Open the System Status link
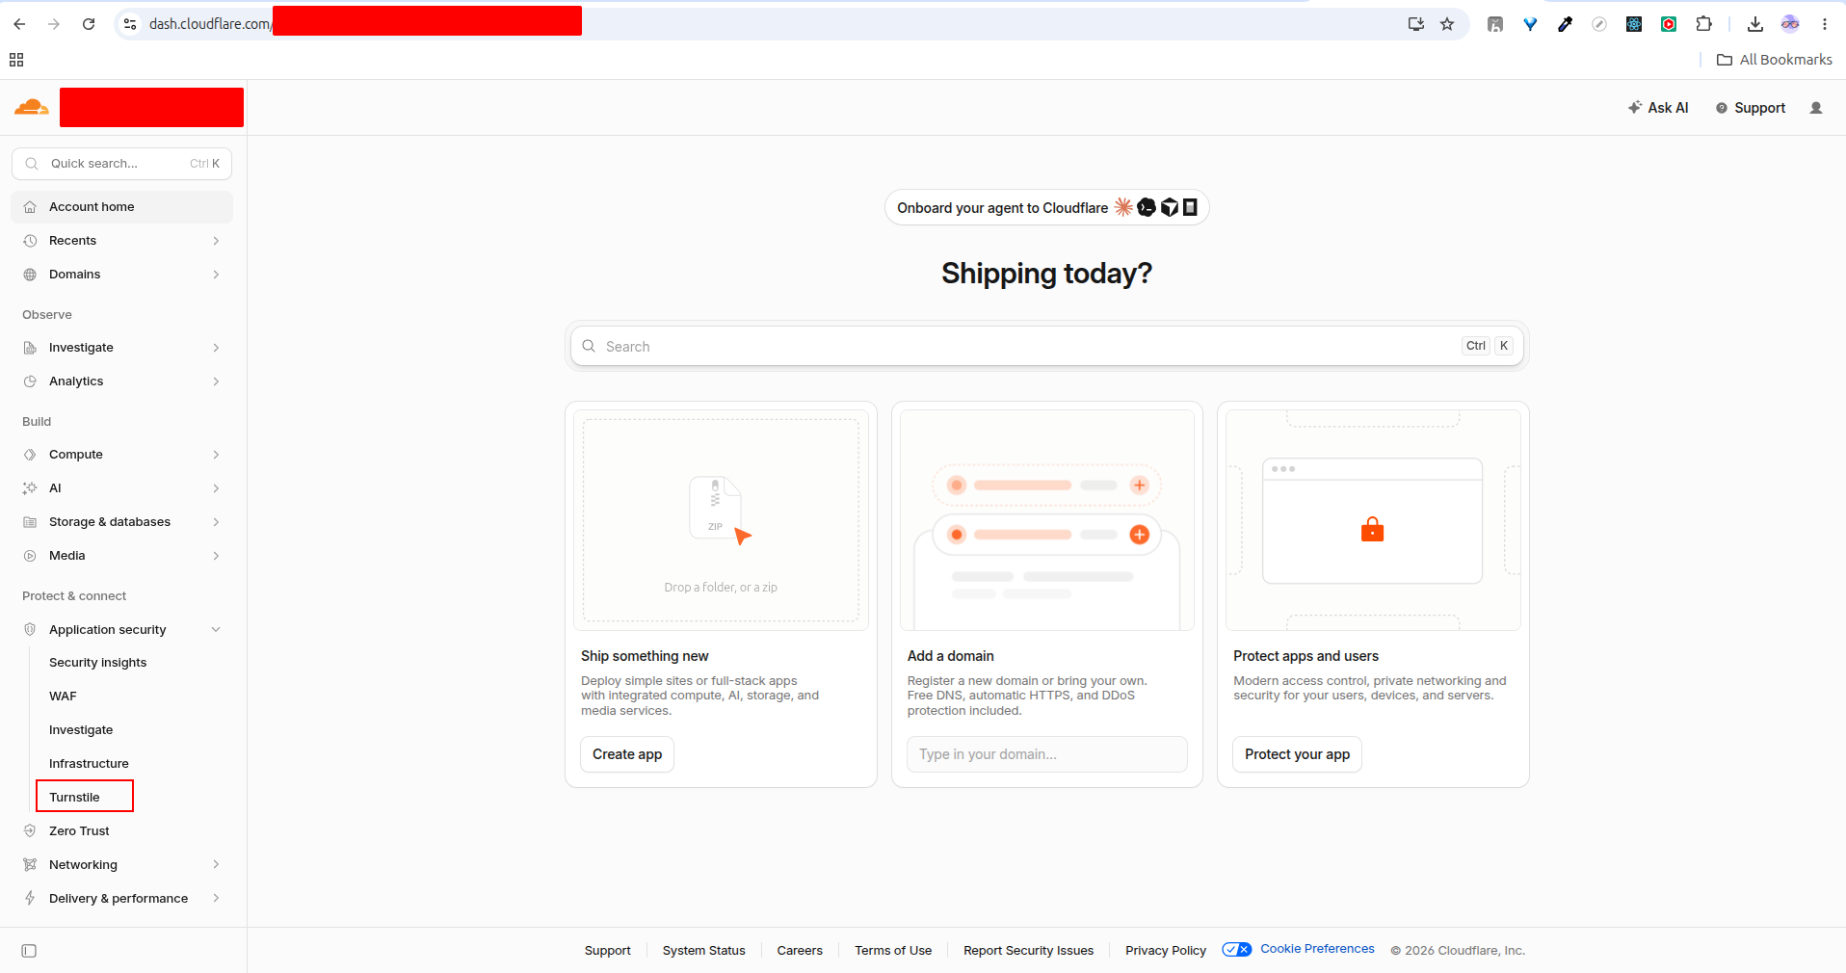The image size is (1846, 973). point(704,951)
